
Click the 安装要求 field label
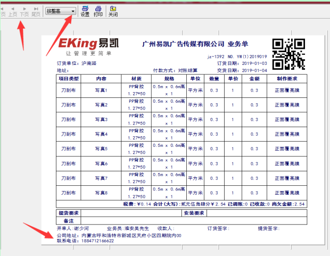coord(194,213)
